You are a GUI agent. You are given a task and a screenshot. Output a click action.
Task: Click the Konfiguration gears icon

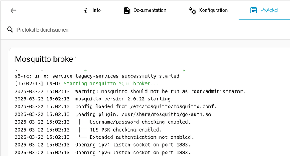192,11
